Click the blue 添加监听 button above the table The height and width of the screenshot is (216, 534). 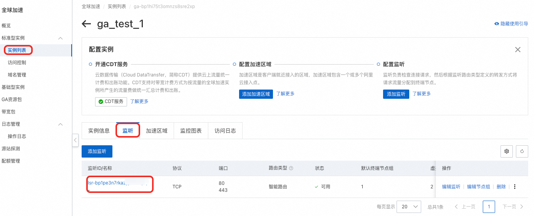coord(97,151)
